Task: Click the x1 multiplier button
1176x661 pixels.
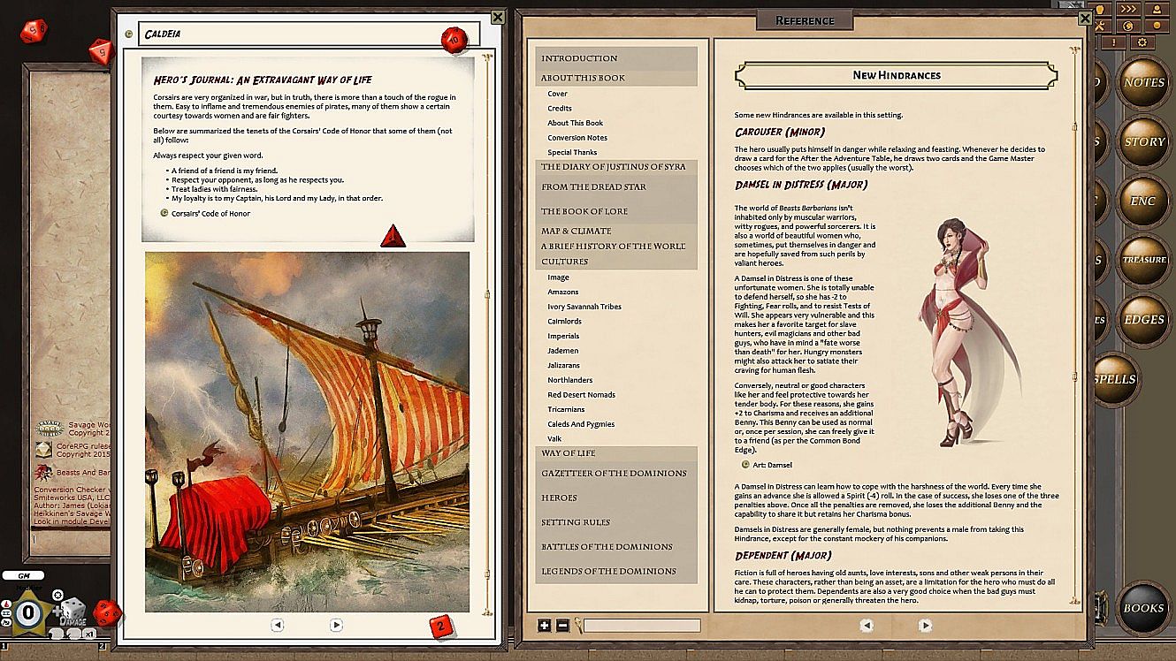Action: (x=89, y=634)
